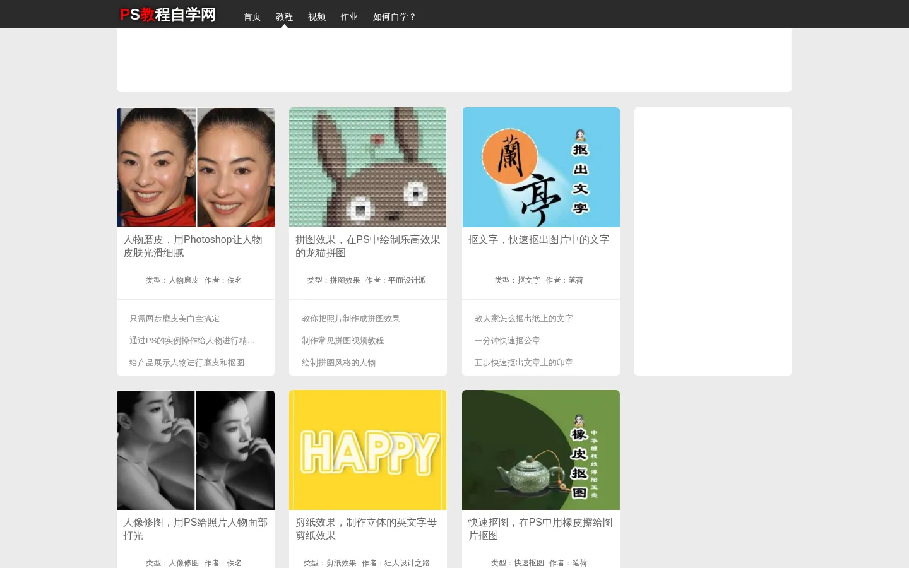
Task: Open related link 制作常见拼图视频教程
Action: coord(343,341)
